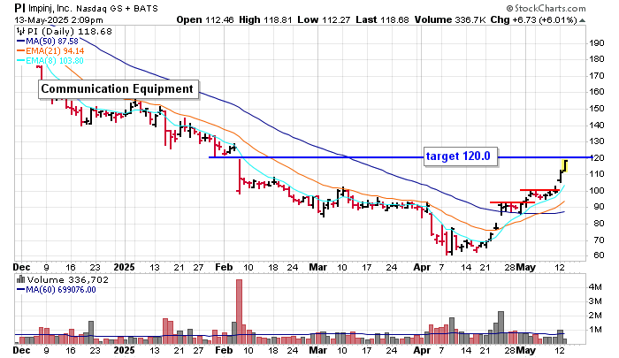
Task: Click the Volume 336,702 legend text
Action: [67, 280]
